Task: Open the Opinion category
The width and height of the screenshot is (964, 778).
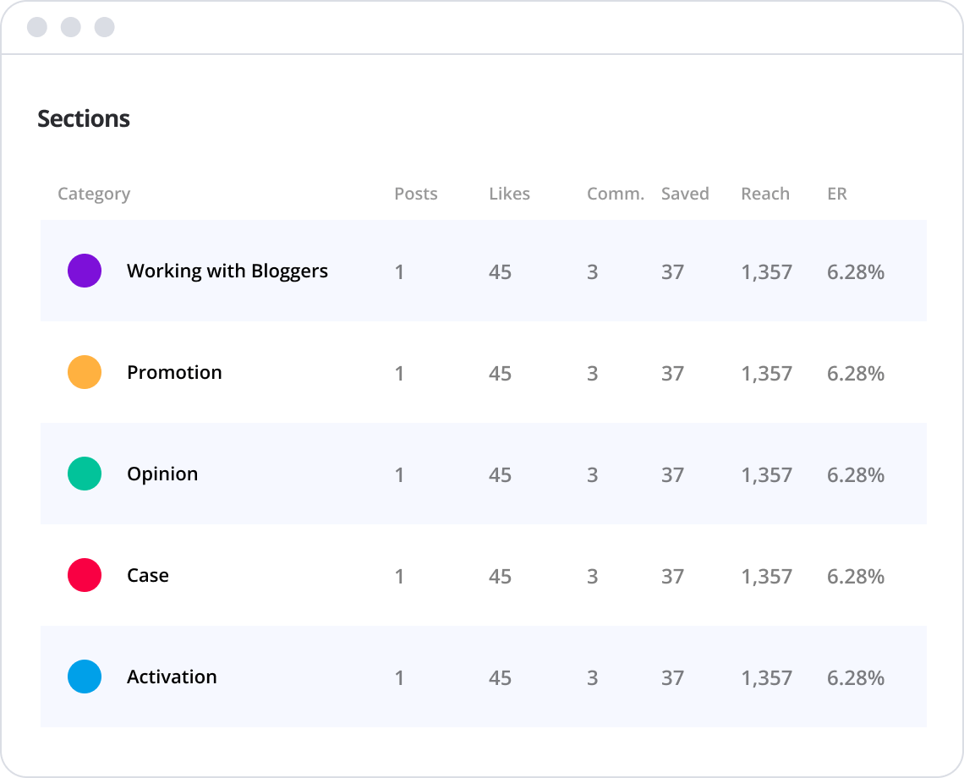Action: point(162,474)
